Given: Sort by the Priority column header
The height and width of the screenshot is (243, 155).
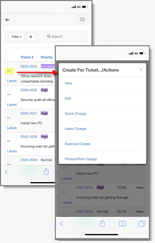Looking at the screenshot, I should pyautogui.click(x=47, y=57).
